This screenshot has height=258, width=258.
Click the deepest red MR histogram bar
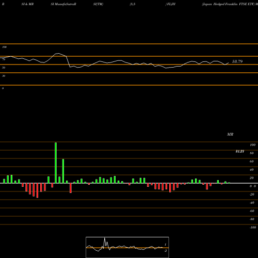(37, 190)
